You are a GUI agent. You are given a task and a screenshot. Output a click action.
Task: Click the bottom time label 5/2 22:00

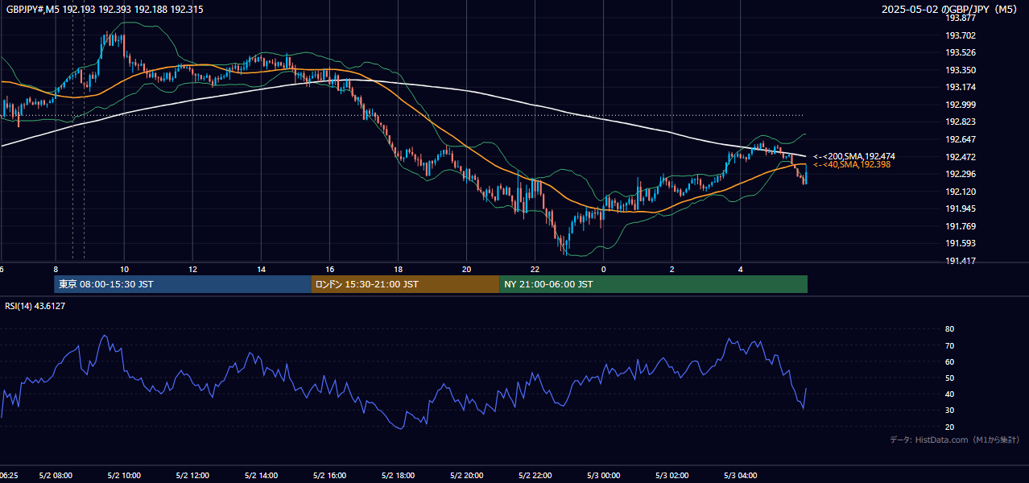535,476
